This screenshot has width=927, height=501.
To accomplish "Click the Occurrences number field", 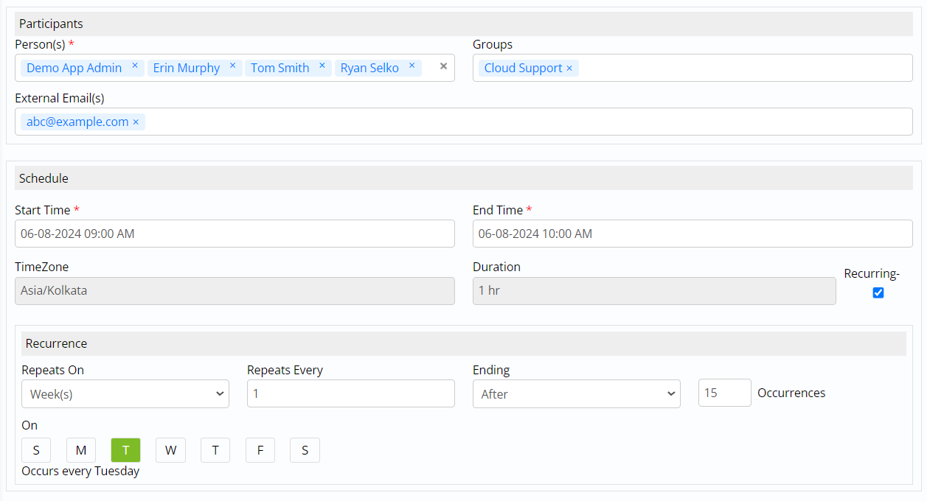I will (x=724, y=393).
